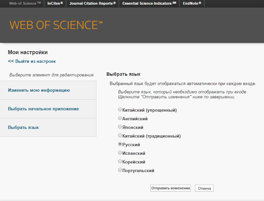This screenshot has width=264, height=201.
Task: Open Journal Citation Reports tab
Action: [x=92, y=3]
